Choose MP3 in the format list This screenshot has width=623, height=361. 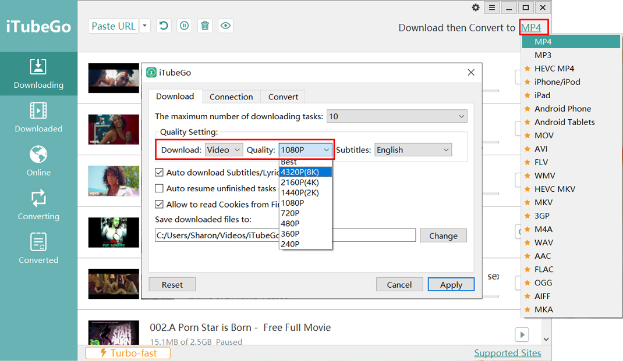coord(571,55)
